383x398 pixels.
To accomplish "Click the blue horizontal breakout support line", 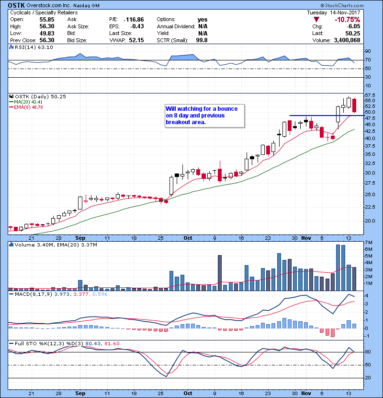I will coord(327,116).
